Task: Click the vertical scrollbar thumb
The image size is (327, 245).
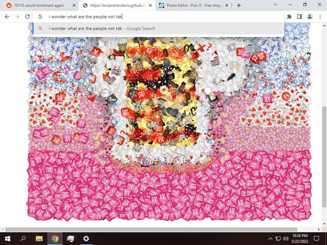Action: pos(324,157)
